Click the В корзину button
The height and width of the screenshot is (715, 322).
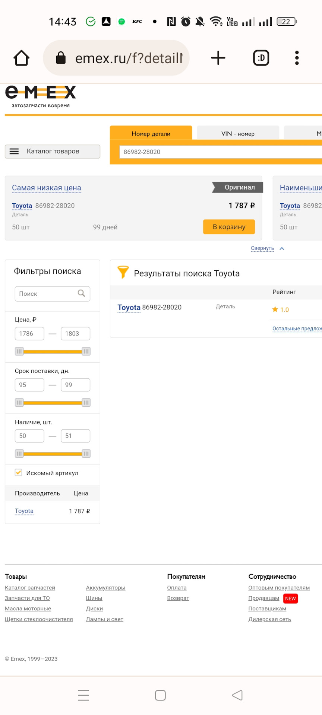229,227
